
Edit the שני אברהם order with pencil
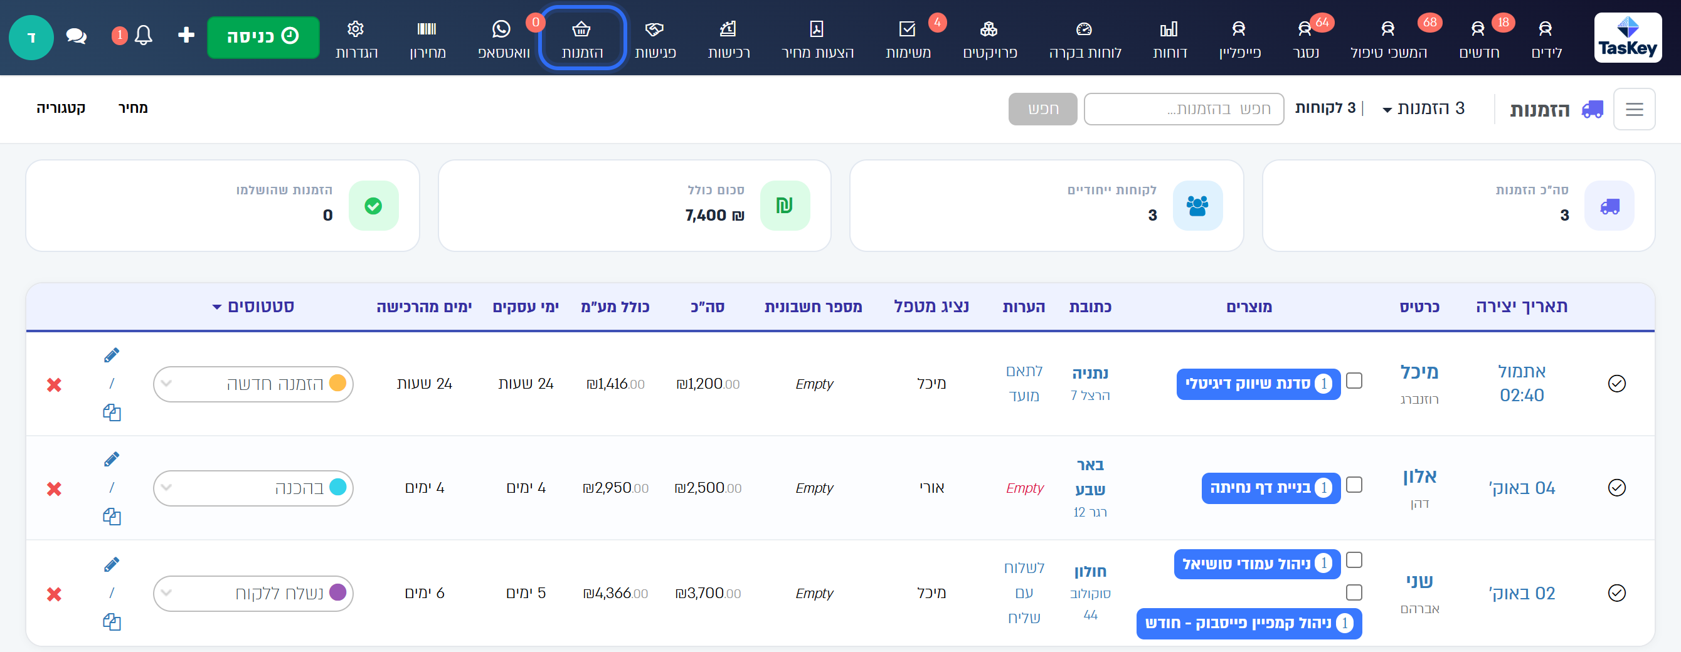coord(112,565)
